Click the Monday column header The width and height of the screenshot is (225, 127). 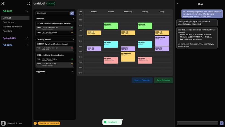tap(94, 12)
